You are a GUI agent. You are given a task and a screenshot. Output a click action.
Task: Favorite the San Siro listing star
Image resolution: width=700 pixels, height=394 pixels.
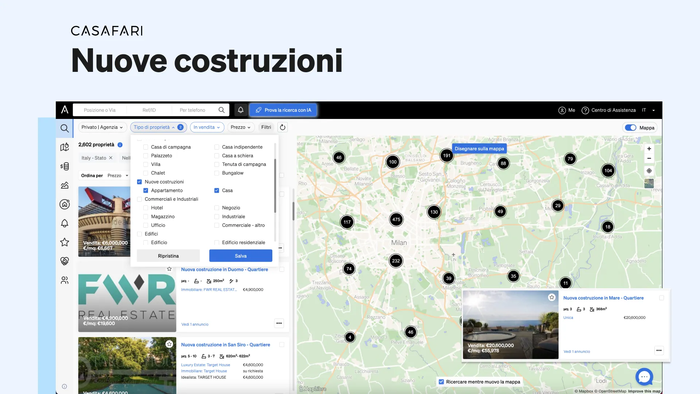point(169,344)
